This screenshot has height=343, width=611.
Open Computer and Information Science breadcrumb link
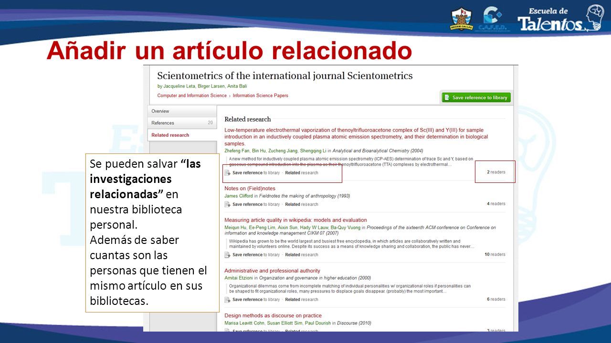coord(192,96)
